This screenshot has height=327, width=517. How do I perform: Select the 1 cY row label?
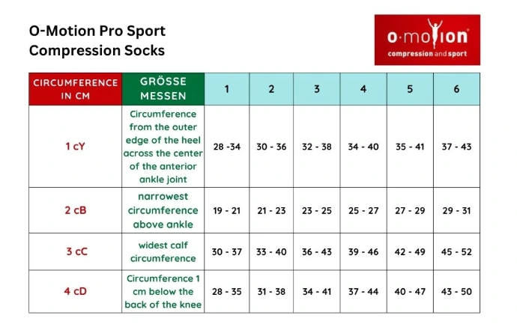pos(76,147)
